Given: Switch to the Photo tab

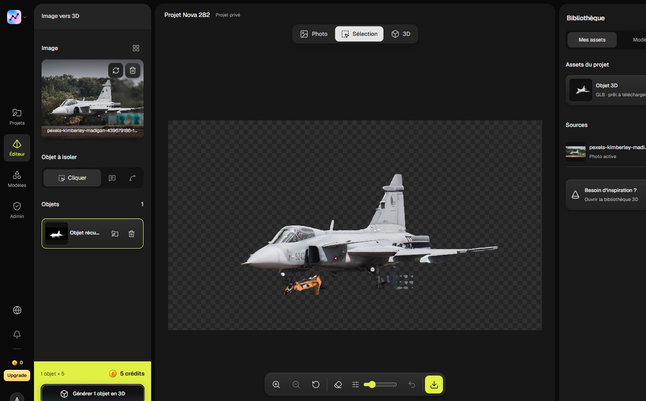Looking at the screenshot, I should coord(314,34).
